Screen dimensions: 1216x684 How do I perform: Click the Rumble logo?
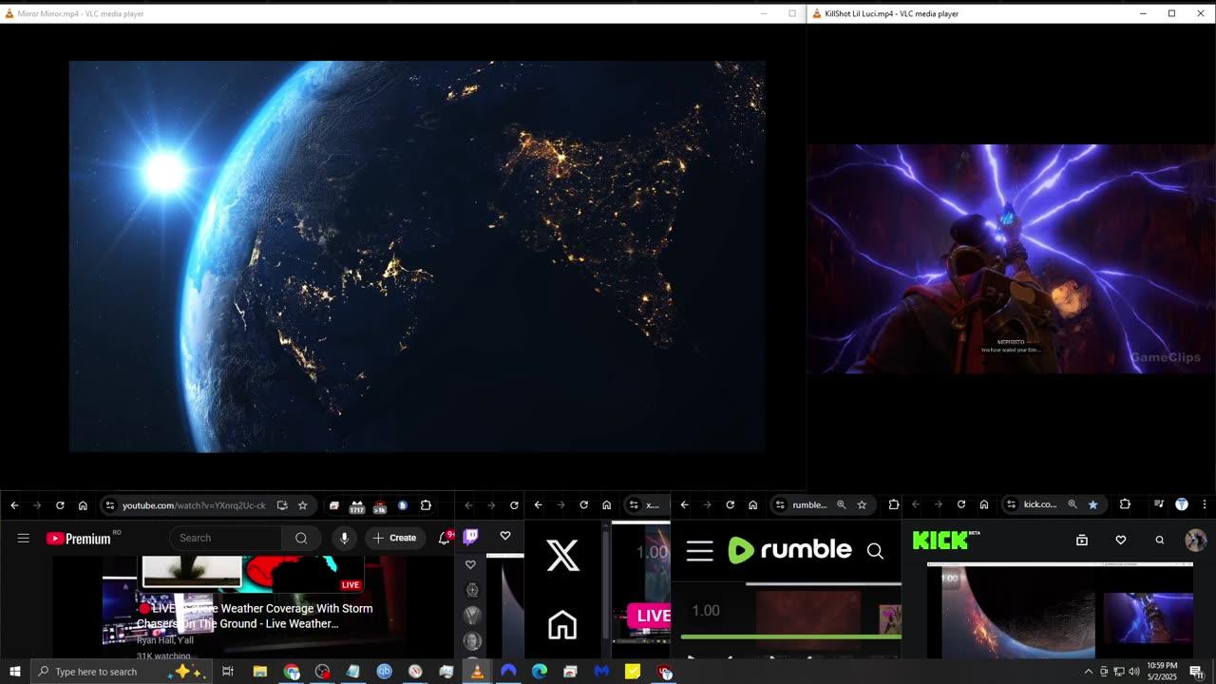click(789, 550)
